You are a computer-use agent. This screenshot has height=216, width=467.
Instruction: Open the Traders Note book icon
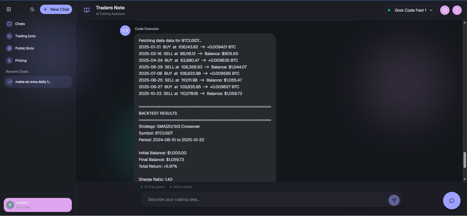[87, 10]
